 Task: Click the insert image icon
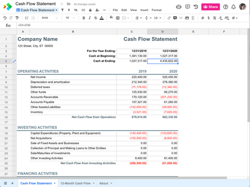tap(187, 18)
